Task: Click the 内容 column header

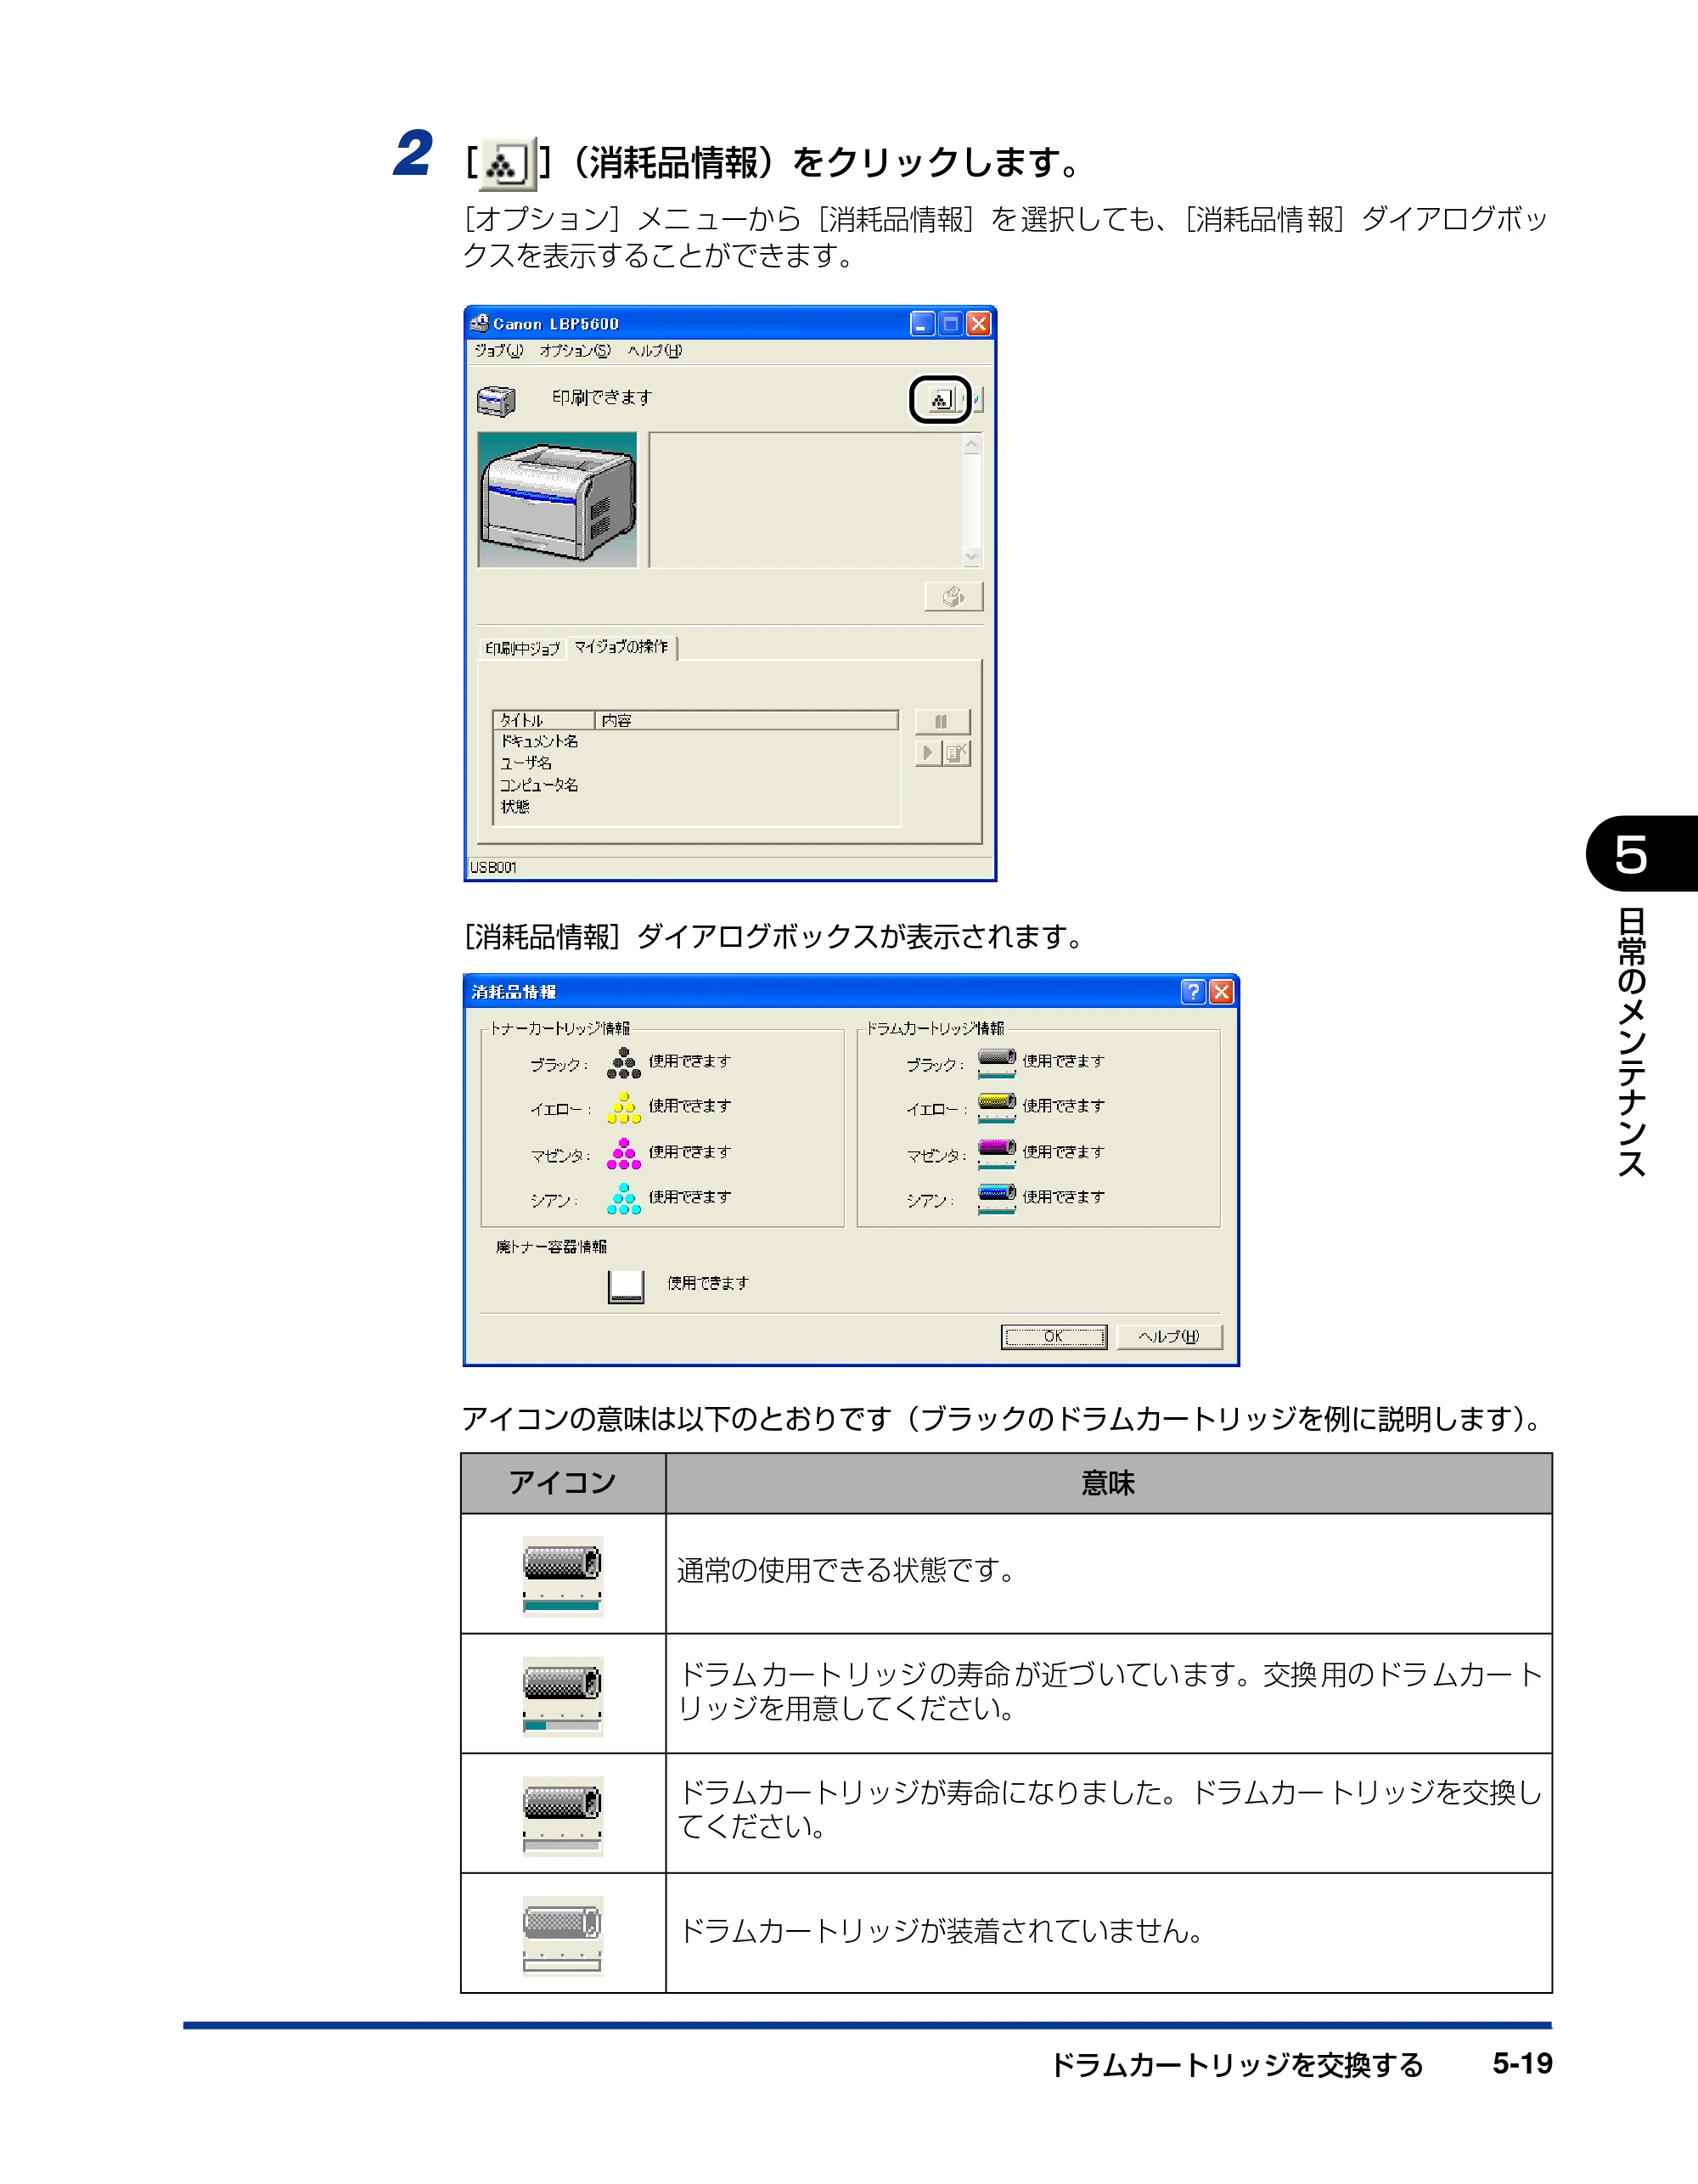Action: point(747,720)
